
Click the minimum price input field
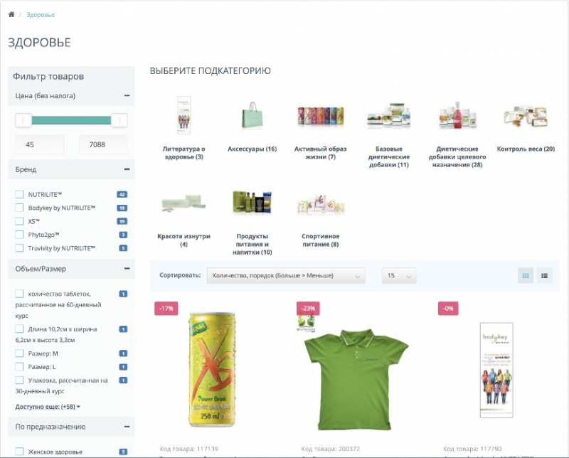[x=40, y=144]
